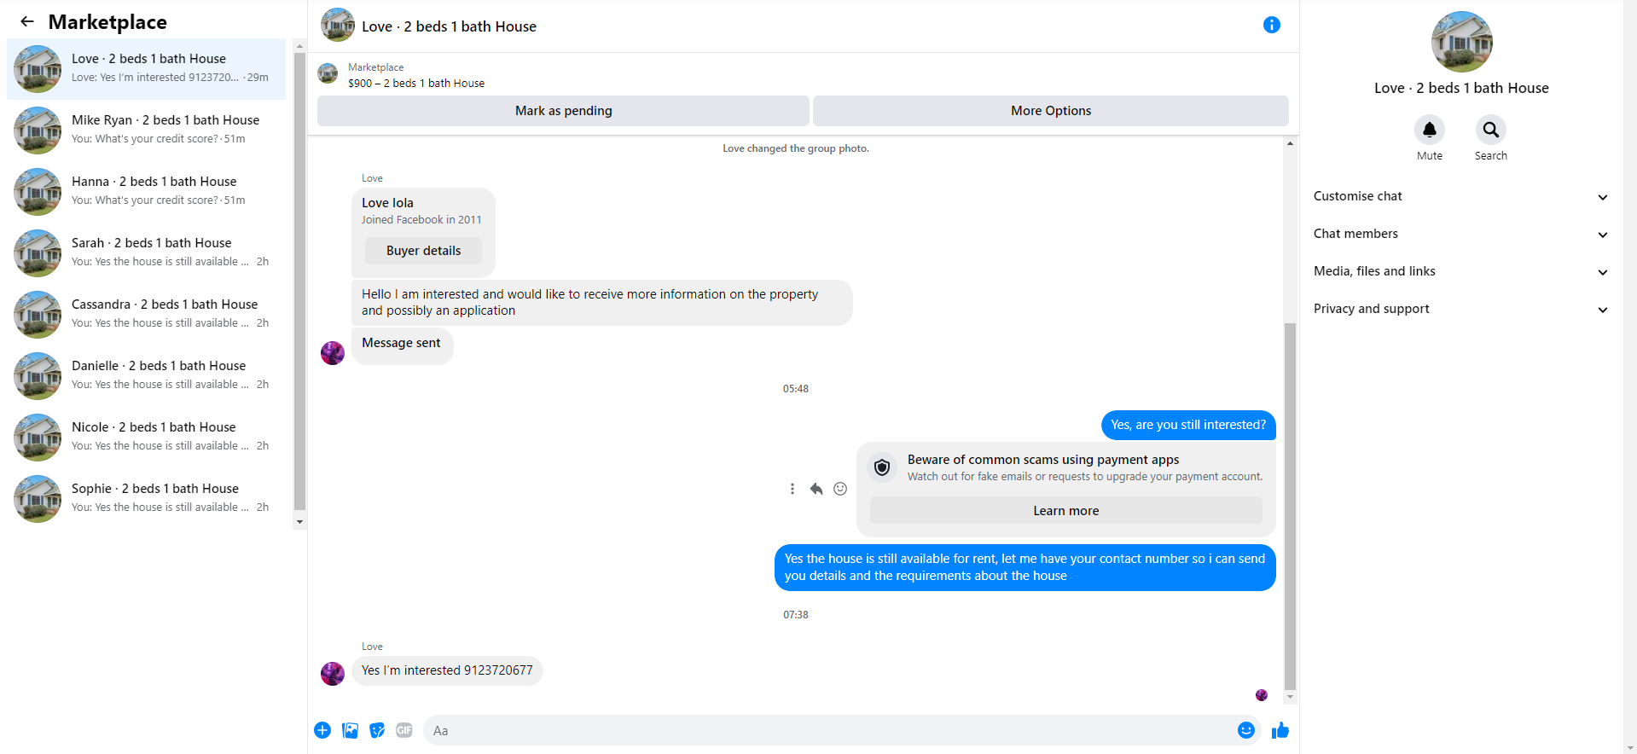This screenshot has width=1637, height=754.
Task: Send a thumbs-up like
Action: point(1280,730)
